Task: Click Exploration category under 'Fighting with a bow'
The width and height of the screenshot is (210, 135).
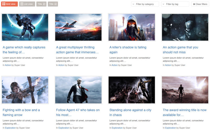Action: 10,128
